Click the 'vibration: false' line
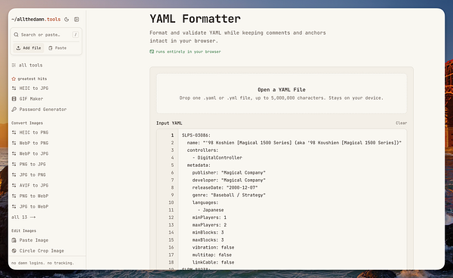453x278 pixels. click(x=213, y=248)
